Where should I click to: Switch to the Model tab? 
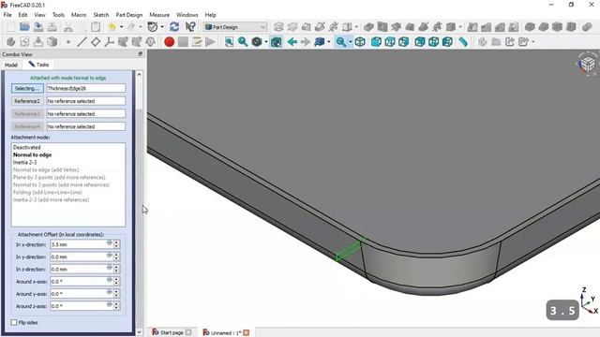[11, 65]
